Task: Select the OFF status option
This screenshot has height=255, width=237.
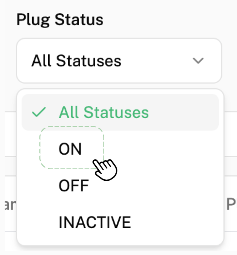Action: point(74,186)
